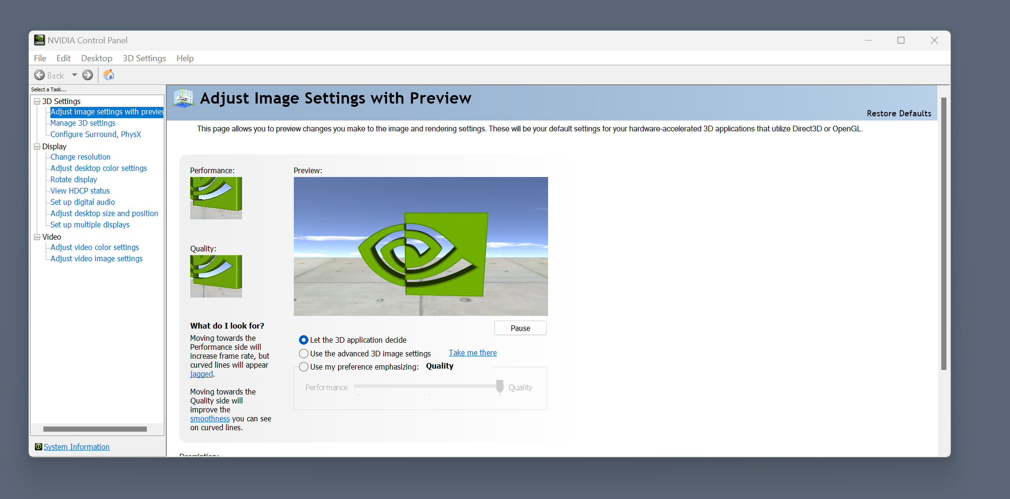Viewport: 1010px width, 499px height.
Task: Select 'Adjust image settings with preview' task
Action: click(107, 112)
